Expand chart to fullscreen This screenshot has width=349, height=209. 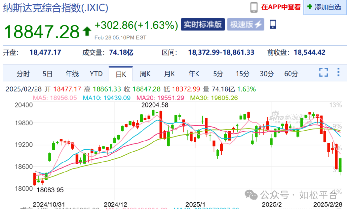click(x=323, y=72)
